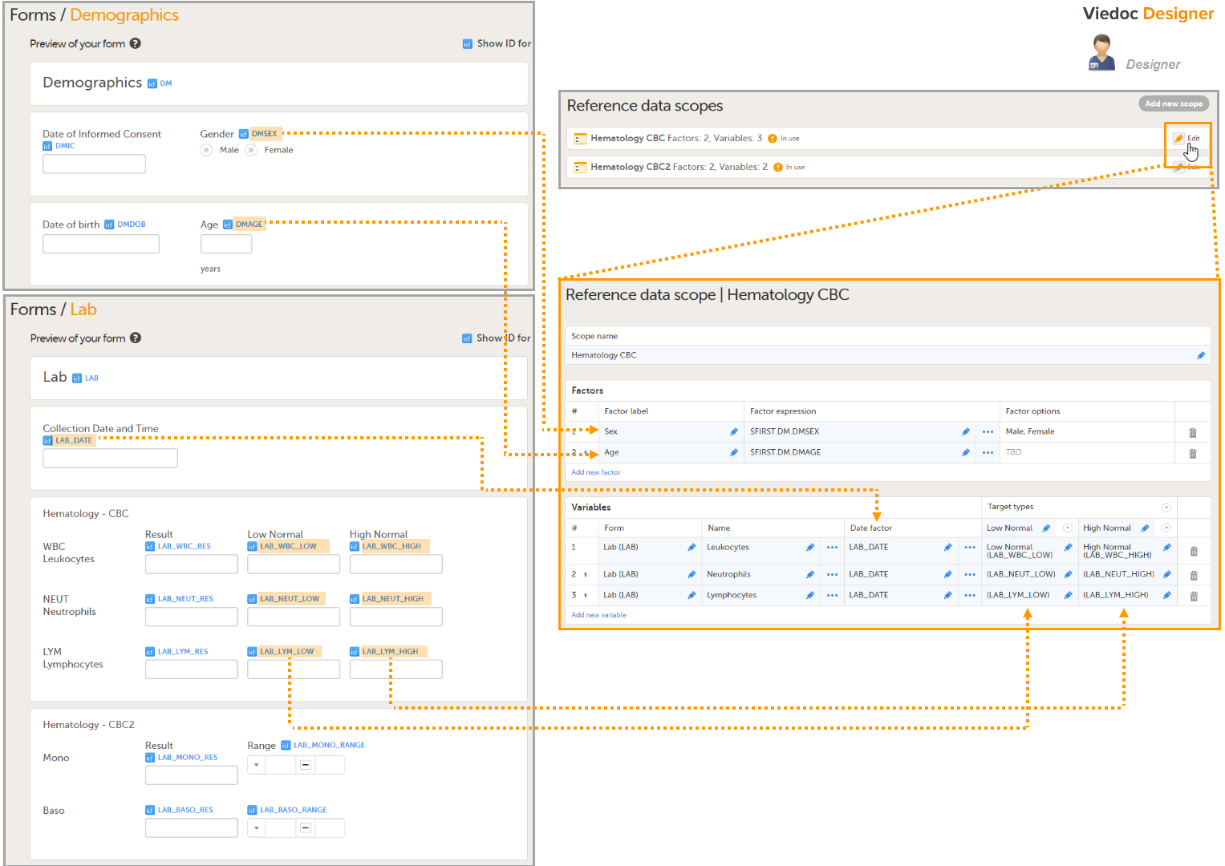Edit the Neutrophils variable name with pencil icon
Screen dimensions: 1225x866
pos(809,573)
